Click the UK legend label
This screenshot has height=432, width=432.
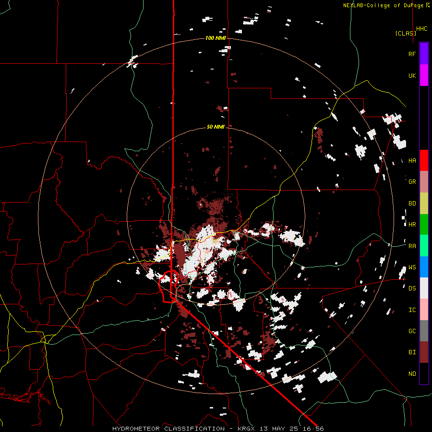412,75
